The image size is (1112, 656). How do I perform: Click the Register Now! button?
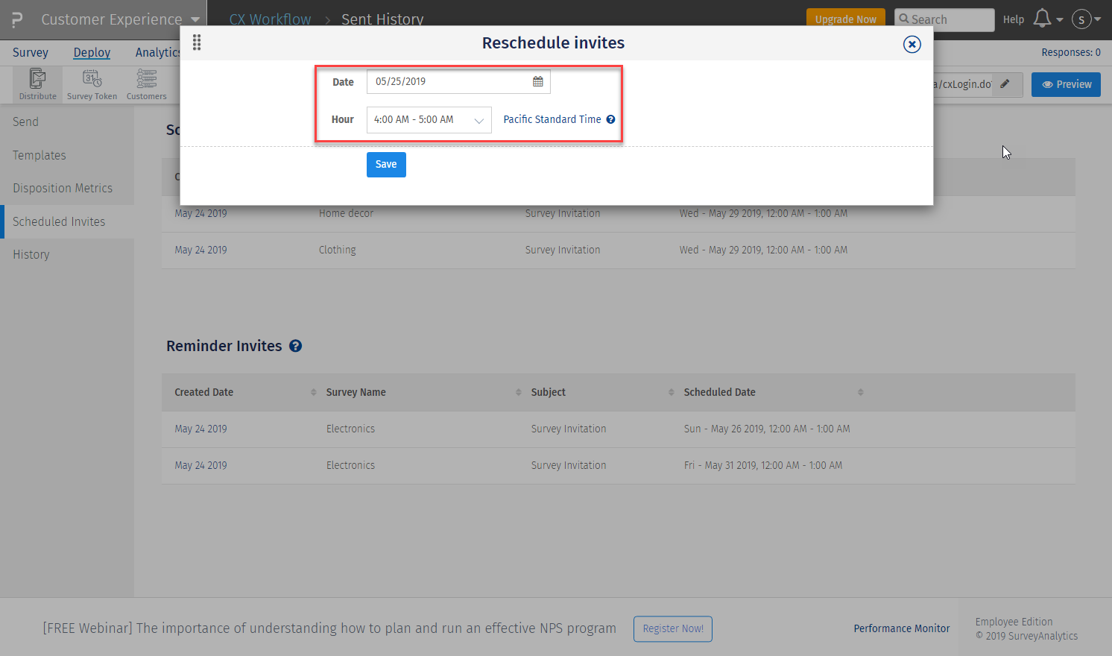(x=673, y=628)
